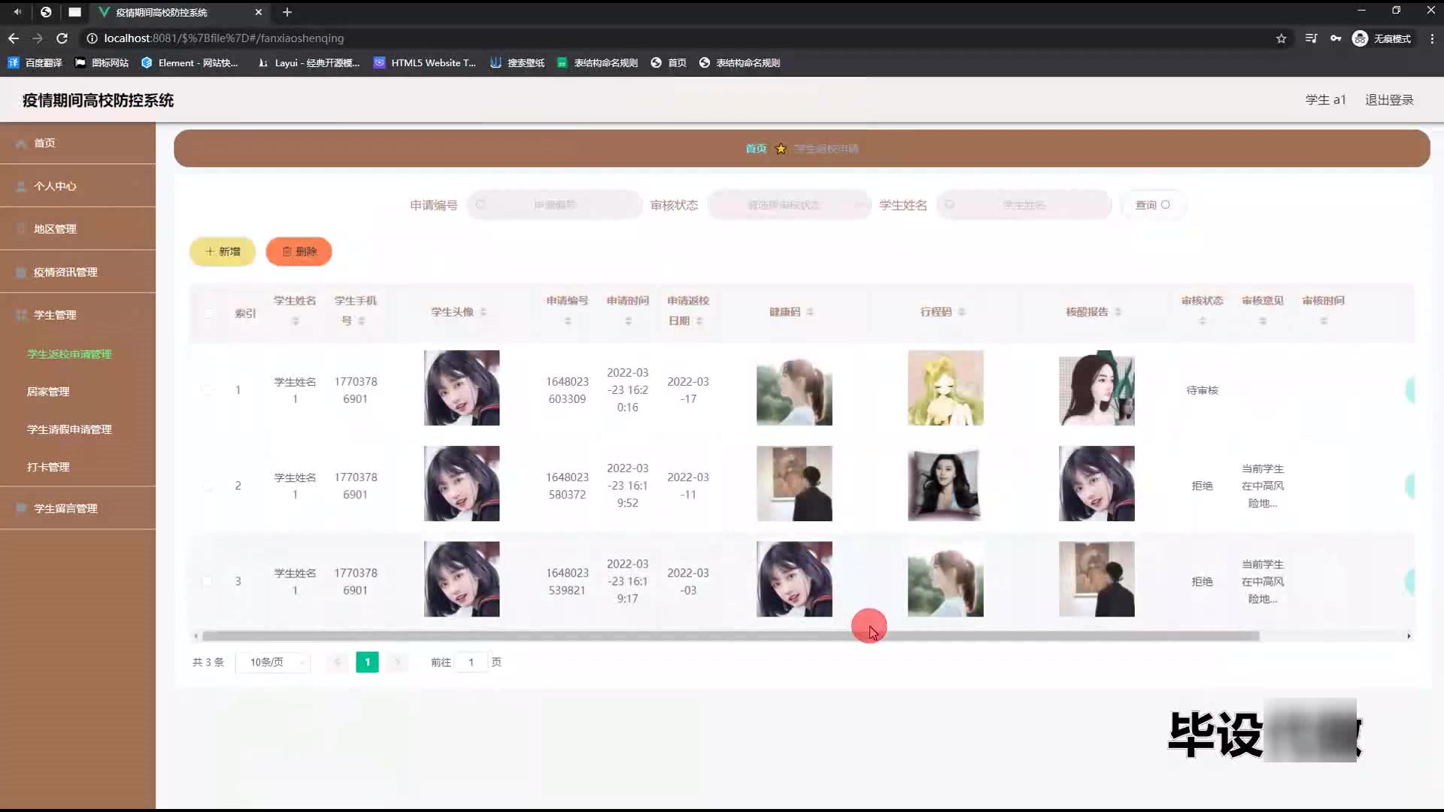Check the checkbox for row 2
1444x812 pixels.
(208, 486)
